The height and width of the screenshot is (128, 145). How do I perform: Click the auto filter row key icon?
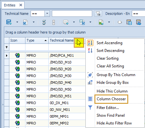[6, 47]
